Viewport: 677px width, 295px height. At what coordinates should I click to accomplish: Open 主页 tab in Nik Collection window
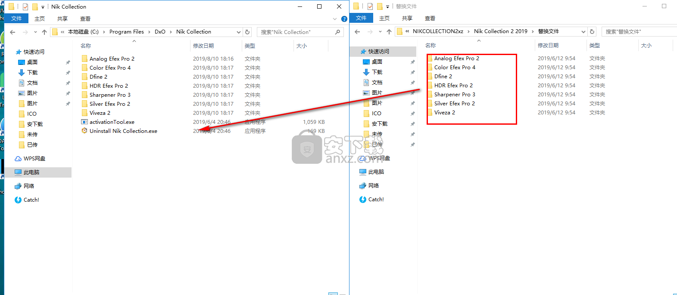40,19
